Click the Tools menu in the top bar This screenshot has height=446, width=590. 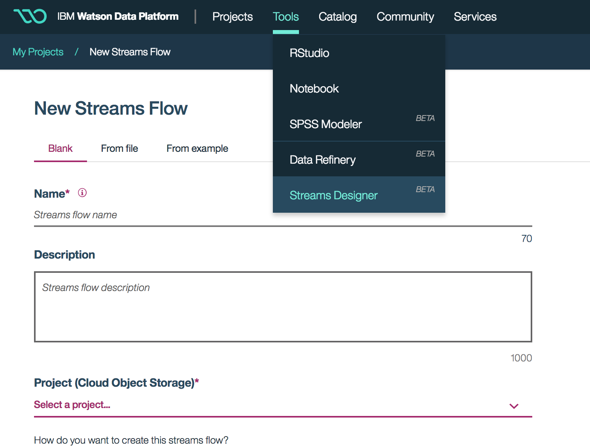[x=286, y=17]
